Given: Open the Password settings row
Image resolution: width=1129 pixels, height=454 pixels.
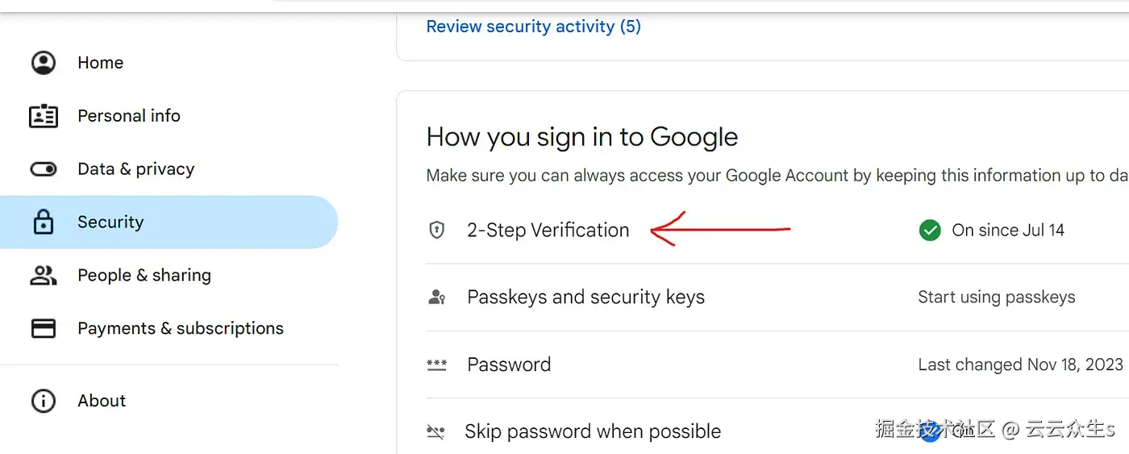Looking at the screenshot, I should [509, 364].
